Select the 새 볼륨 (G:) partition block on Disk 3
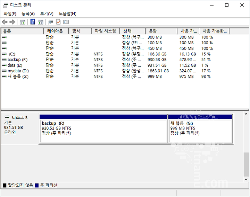The image size is (250, 197). pos(200,129)
